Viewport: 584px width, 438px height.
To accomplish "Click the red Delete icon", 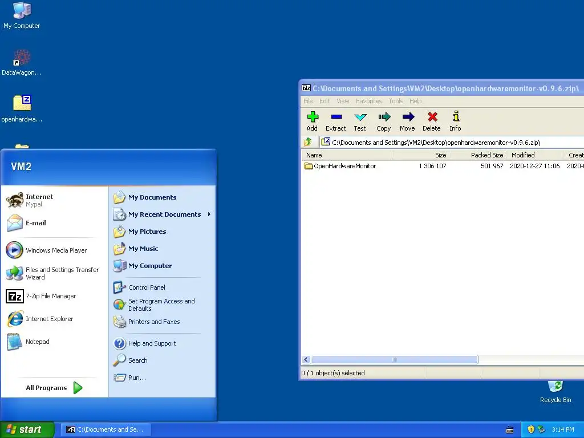I will 432,121.
